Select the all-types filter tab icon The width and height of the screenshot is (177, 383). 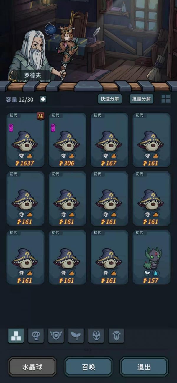[x=16, y=336]
